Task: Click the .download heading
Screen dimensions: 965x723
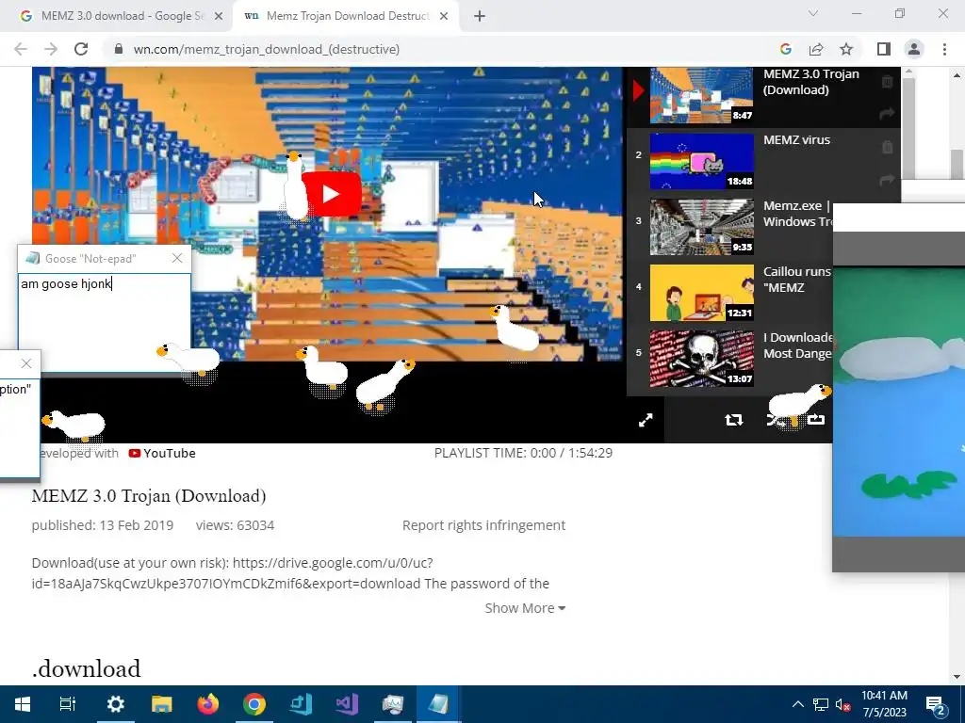Action: pyautogui.click(x=86, y=669)
